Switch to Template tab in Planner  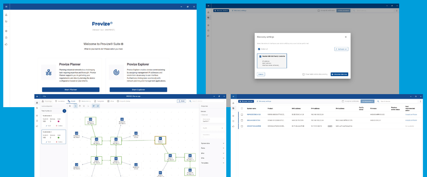[99, 101]
